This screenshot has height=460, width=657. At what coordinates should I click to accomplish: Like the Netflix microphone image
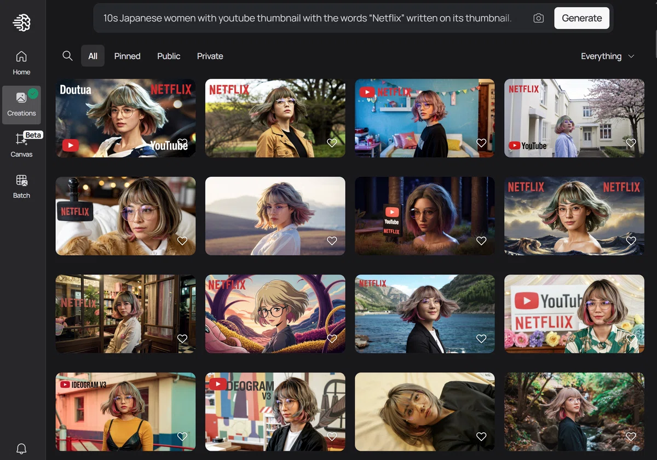click(182, 240)
